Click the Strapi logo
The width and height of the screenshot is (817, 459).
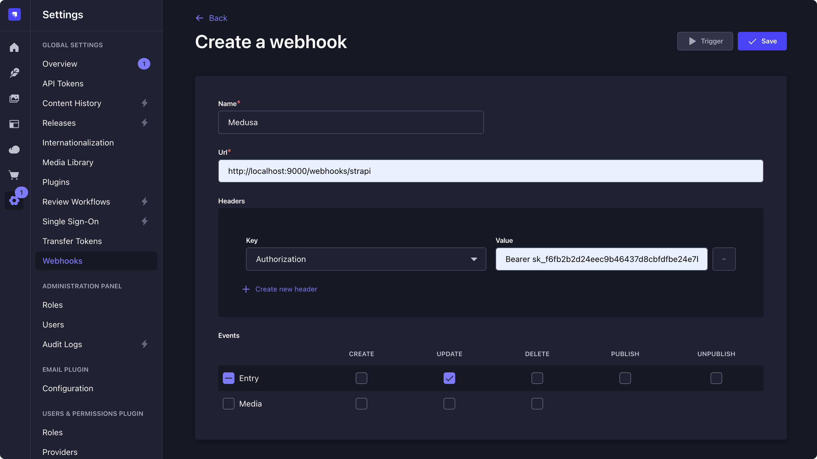(14, 14)
